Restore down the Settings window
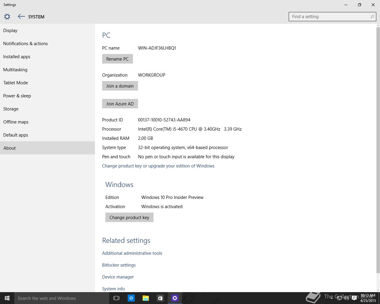Viewport: 380px width, 304px height. [360, 5]
